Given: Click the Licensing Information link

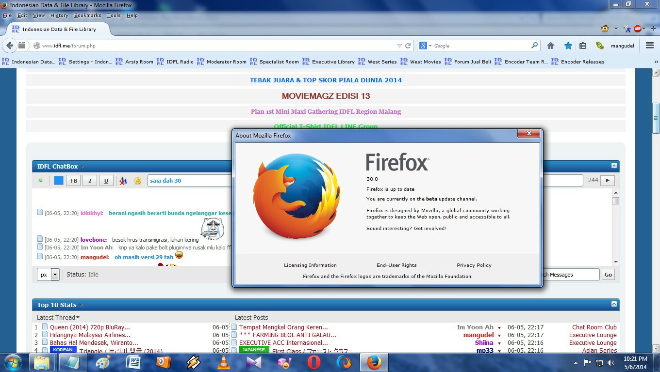Looking at the screenshot, I should click(310, 265).
